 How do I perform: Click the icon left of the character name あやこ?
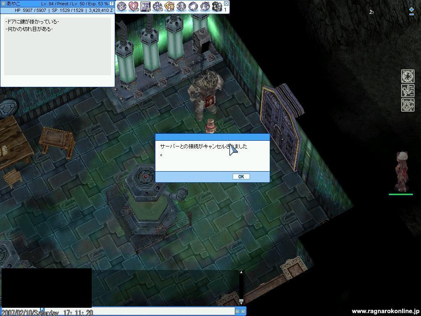[x=3, y=3]
